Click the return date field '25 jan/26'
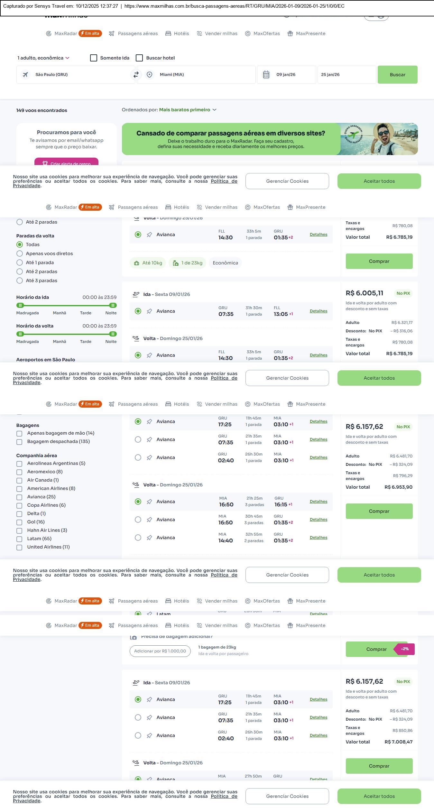Image resolution: width=434 pixels, height=812 pixels. click(346, 75)
